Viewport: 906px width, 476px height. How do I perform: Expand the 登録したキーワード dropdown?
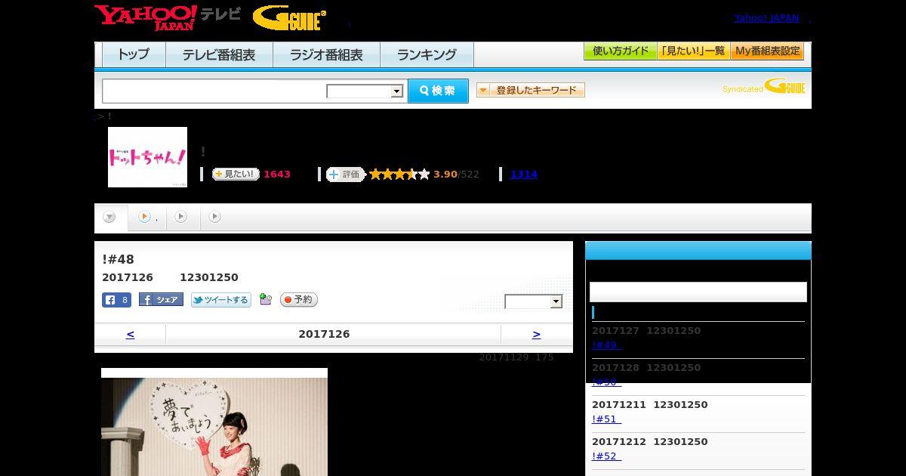(x=531, y=90)
